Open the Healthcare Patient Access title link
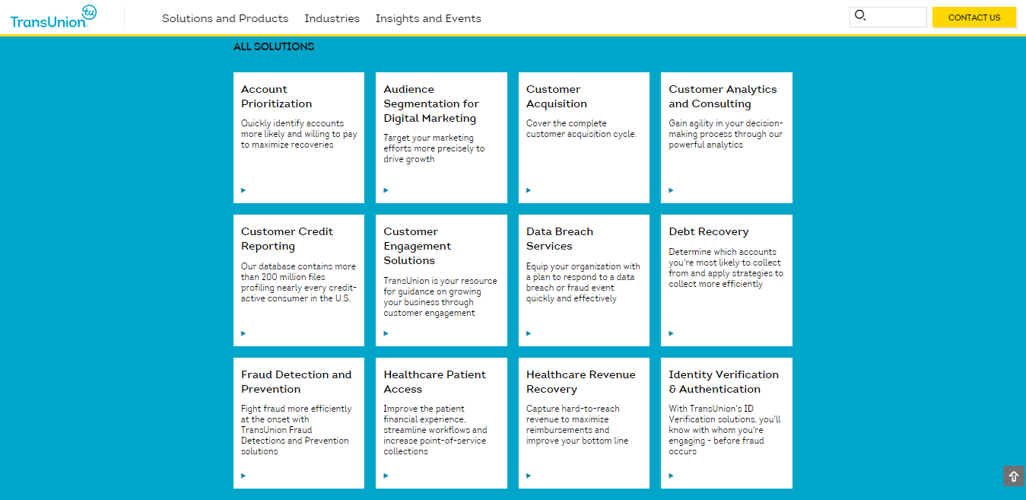 (x=434, y=382)
